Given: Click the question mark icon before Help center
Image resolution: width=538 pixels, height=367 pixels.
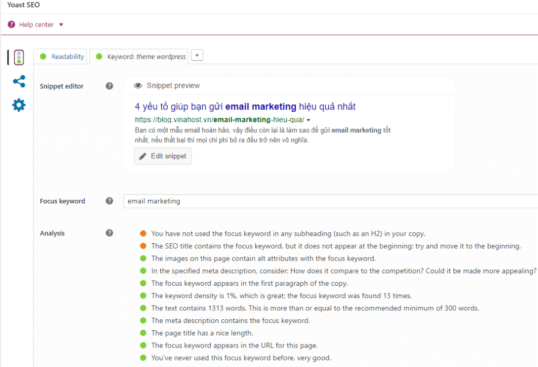Looking at the screenshot, I should pos(12,24).
